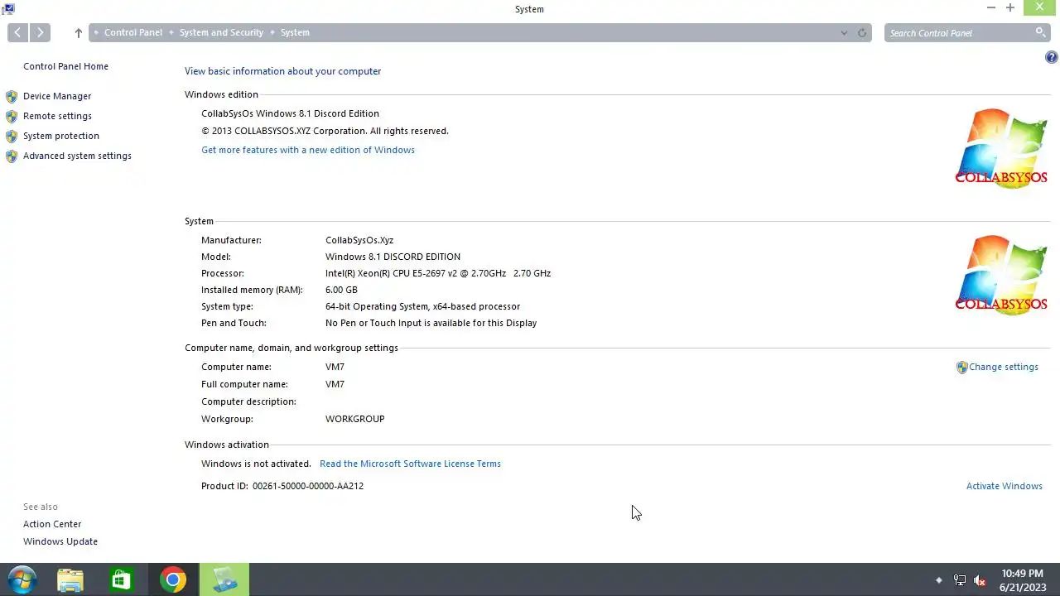Click CollabSysOs Windows 8.1 Discord Edition text
The image size is (1060, 596).
[290, 113]
